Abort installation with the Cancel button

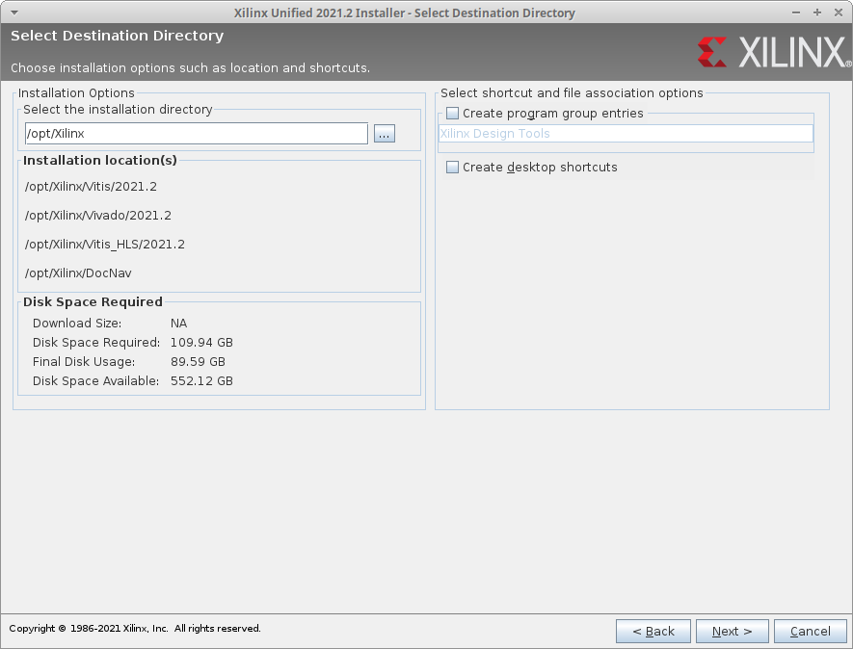[x=811, y=632]
